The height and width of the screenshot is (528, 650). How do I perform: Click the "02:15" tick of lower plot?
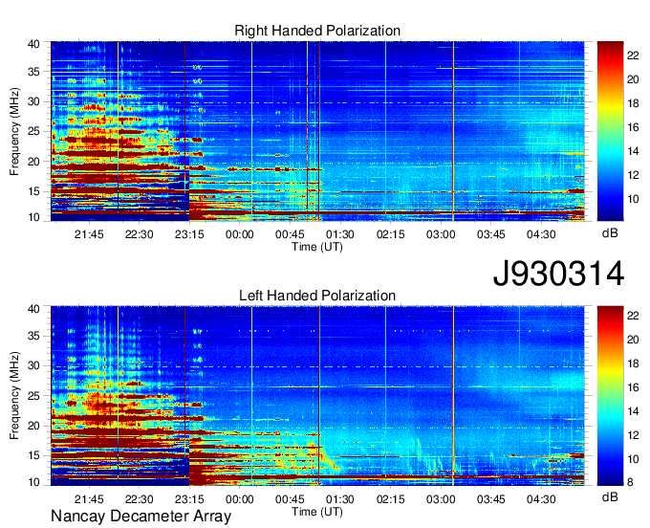[x=391, y=499]
